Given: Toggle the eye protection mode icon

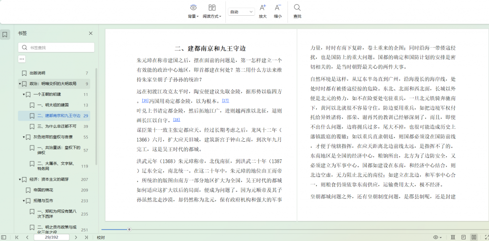Looking at the screenshot, I should coord(436,237).
